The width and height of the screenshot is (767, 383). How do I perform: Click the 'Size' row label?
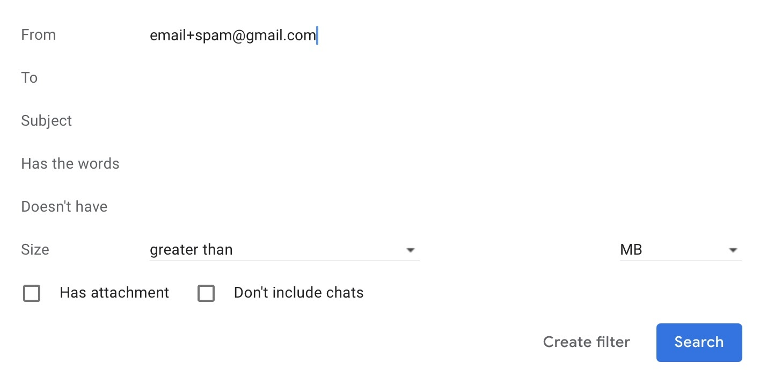point(35,250)
